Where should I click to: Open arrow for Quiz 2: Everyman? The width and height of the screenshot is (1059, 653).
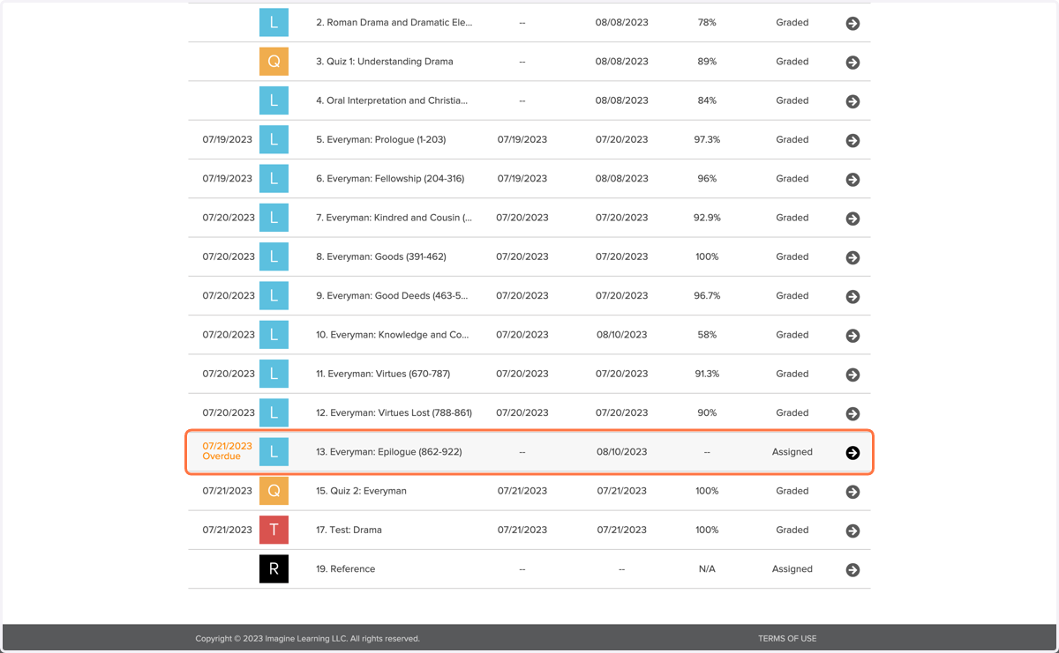coord(852,492)
